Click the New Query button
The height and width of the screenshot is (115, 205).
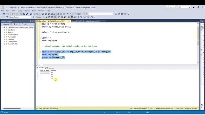click(35, 14)
